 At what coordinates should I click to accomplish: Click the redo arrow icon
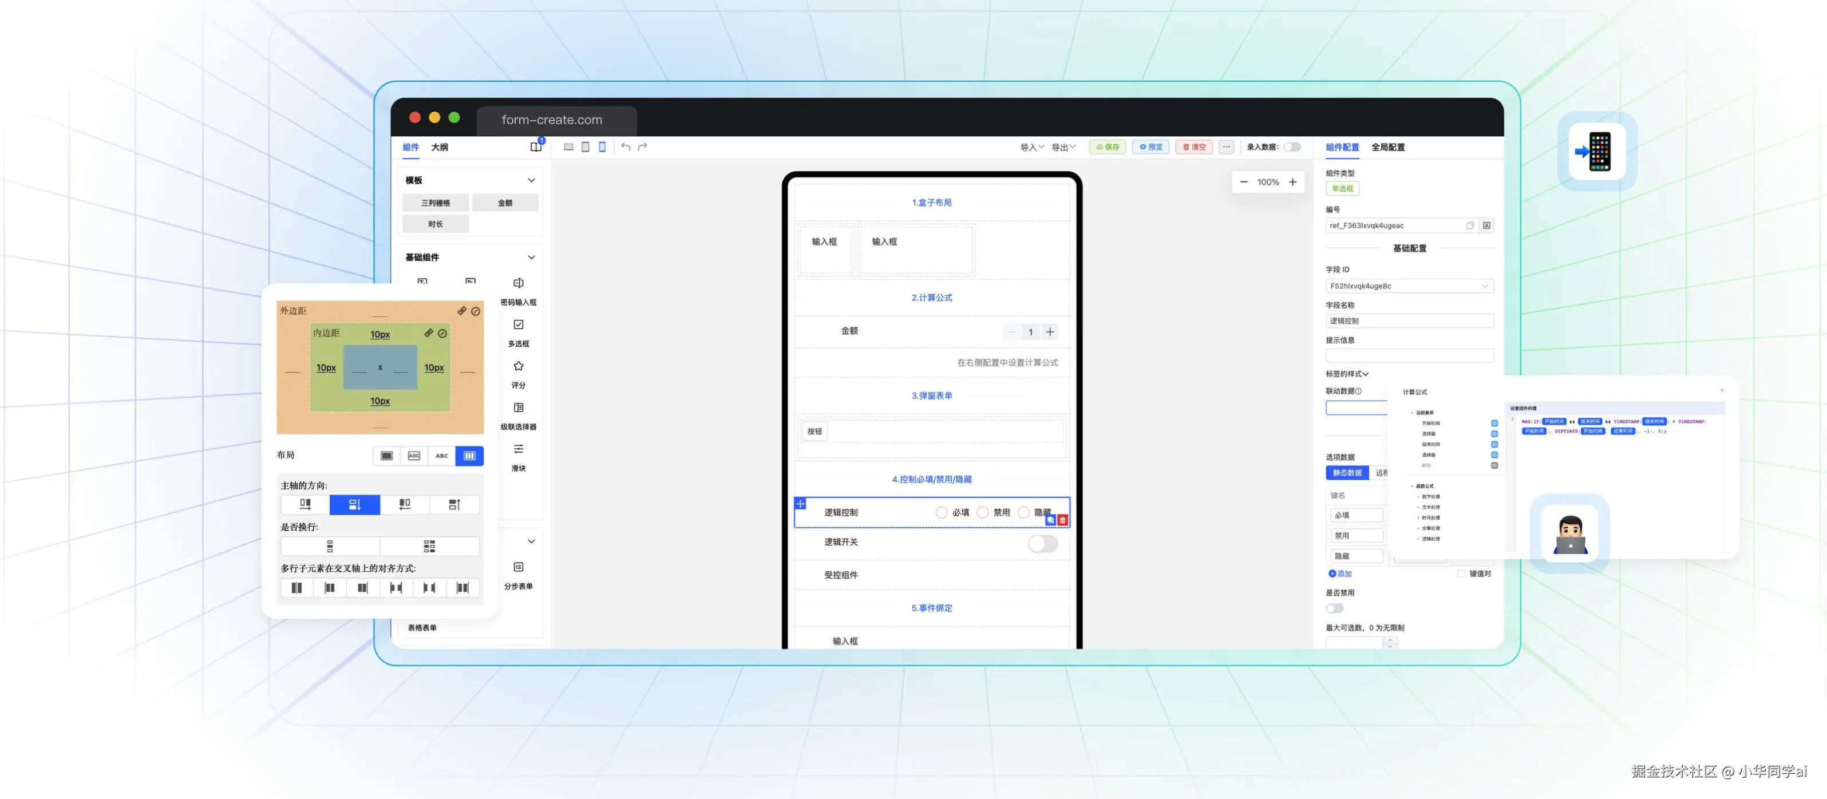tap(643, 147)
